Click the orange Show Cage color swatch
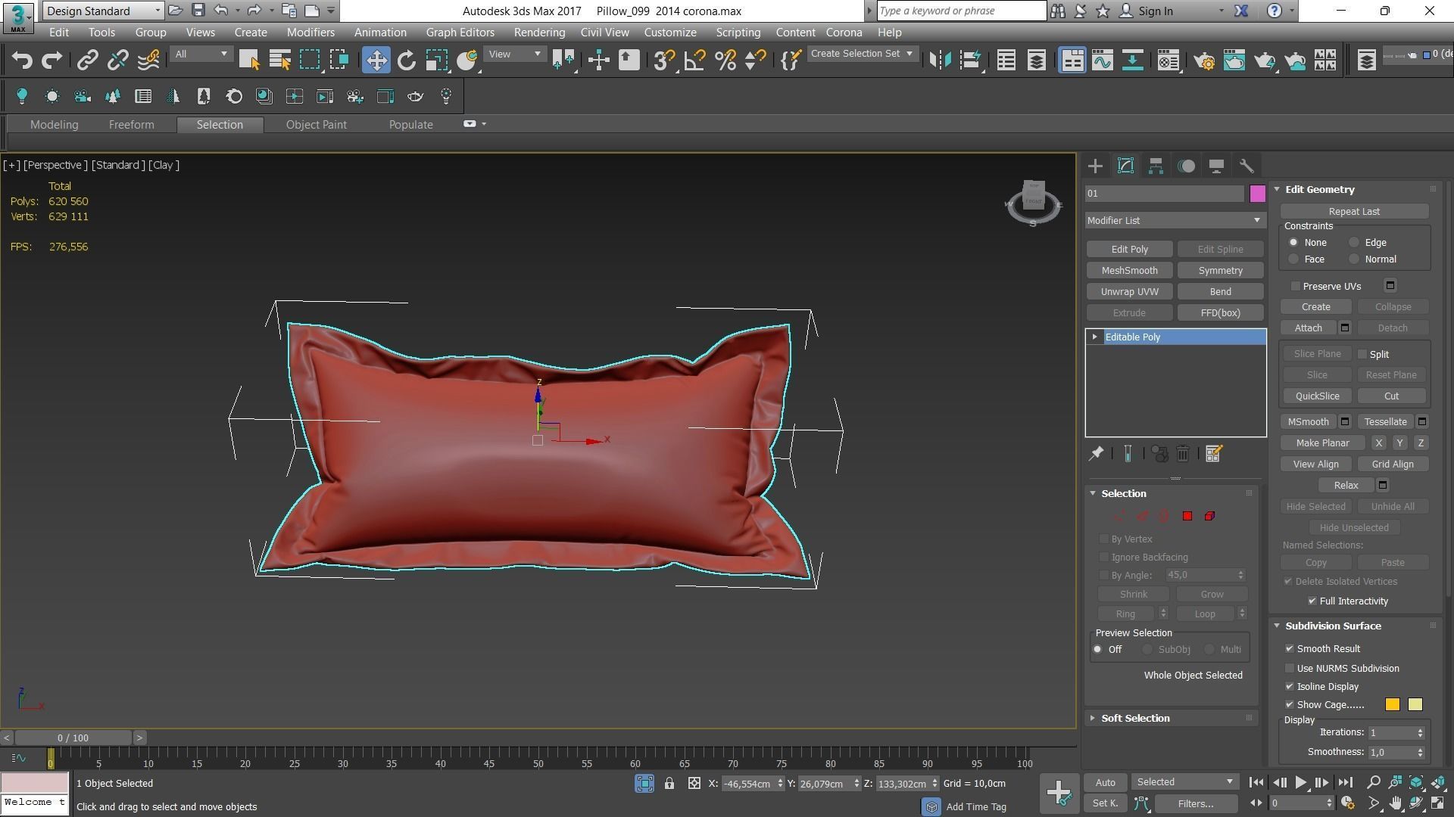 [x=1392, y=705]
